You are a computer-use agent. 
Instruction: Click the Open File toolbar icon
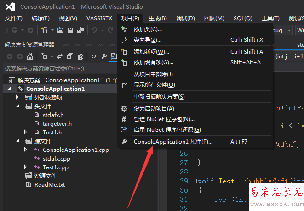(x=60, y=30)
